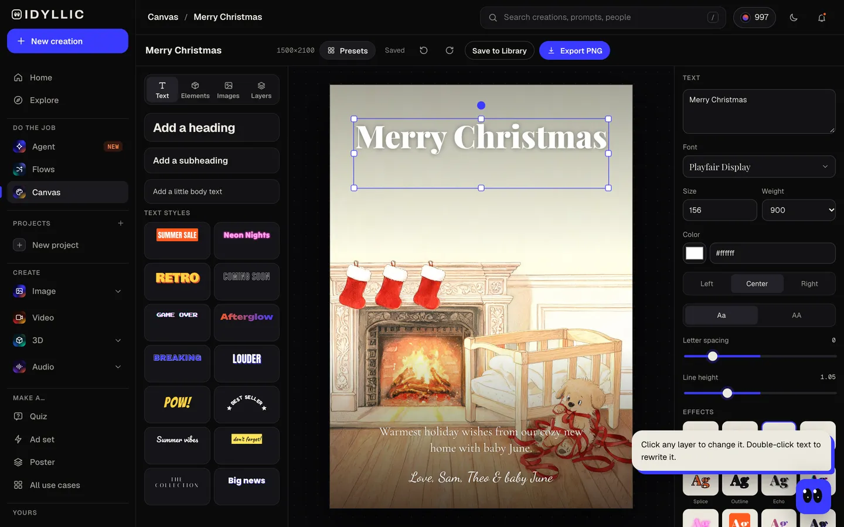
Task: Expand the Audio create menu
Action: [118, 367]
